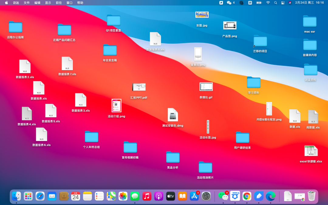328x205 pixels.
Task: Open Podcasts app in the Dock
Action: 159,196
